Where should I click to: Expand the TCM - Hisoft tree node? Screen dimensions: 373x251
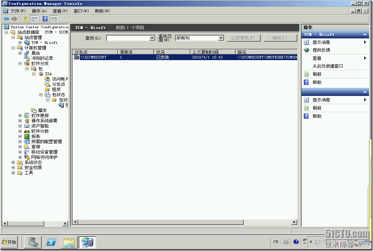click(x=20, y=43)
